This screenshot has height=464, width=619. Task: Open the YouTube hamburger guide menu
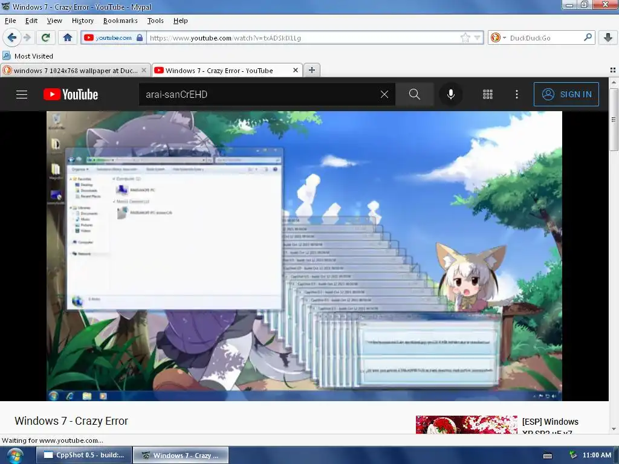[22, 94]
